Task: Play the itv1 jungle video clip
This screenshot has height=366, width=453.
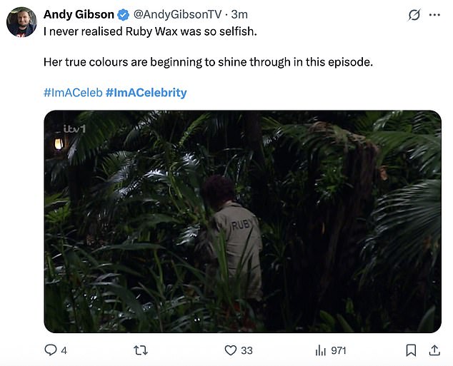Action: point(242,221)
